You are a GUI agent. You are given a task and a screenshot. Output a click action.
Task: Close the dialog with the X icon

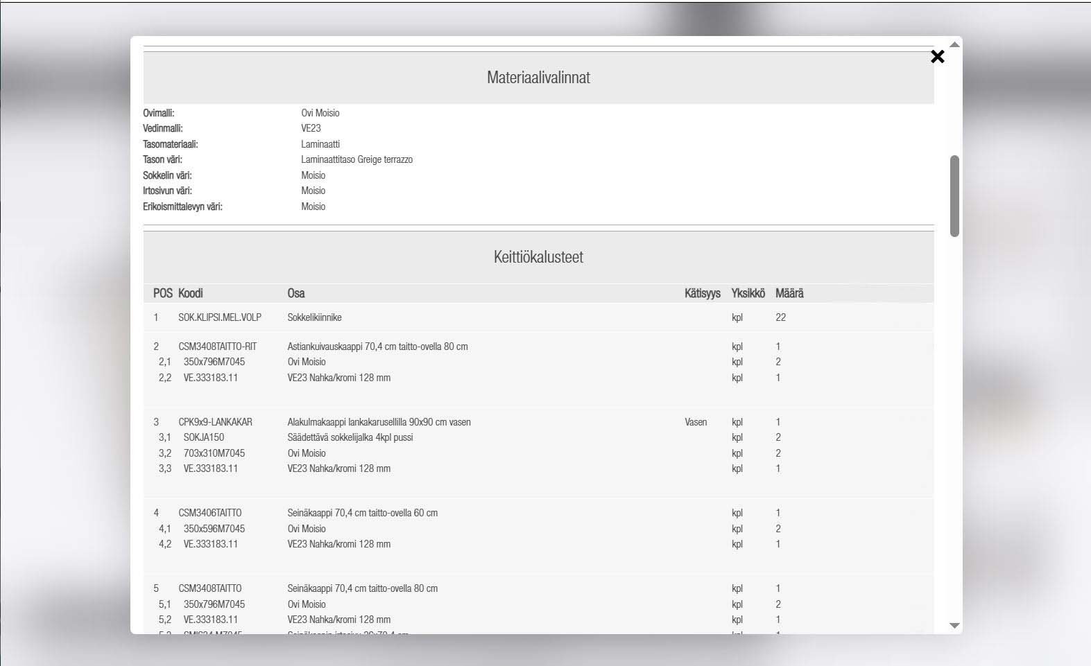click(x=937, y=57)
